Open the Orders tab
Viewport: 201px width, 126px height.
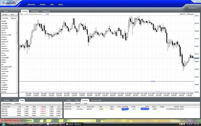pyautogui.click(x=69, y=100)
